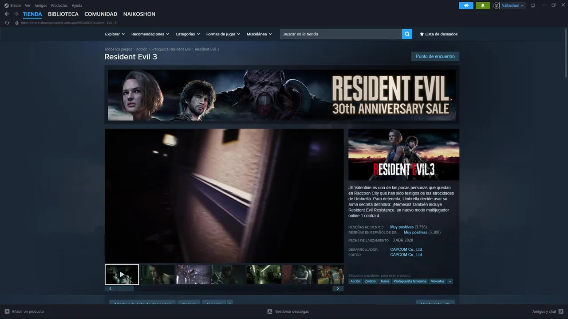This screenshot has width=568, height=319.
Task: Open the Productos menu
Action: [59, 5]
